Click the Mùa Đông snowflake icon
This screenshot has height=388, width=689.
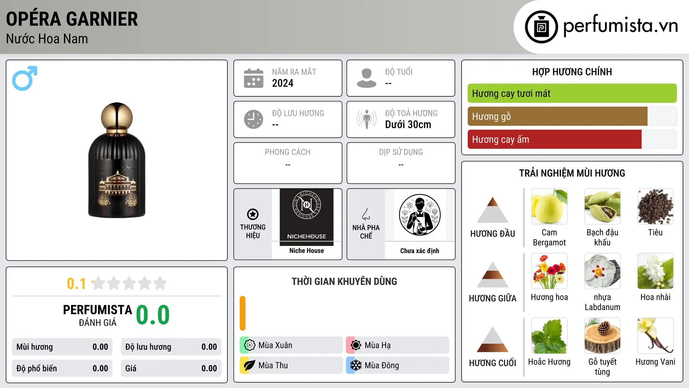(356, 365)
